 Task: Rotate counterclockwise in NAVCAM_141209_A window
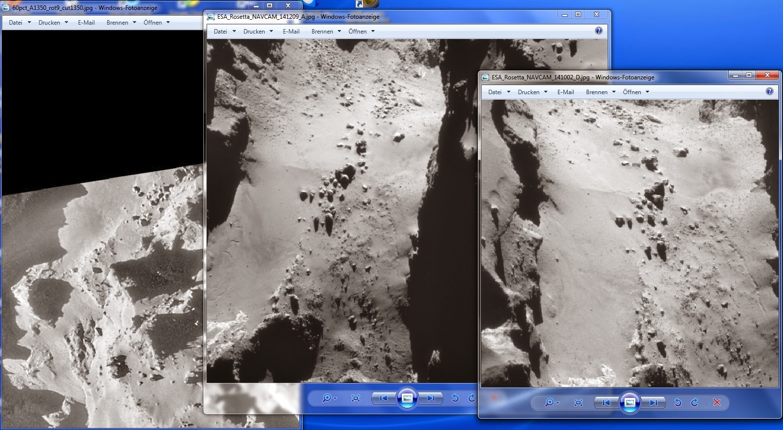click(455, 398)
